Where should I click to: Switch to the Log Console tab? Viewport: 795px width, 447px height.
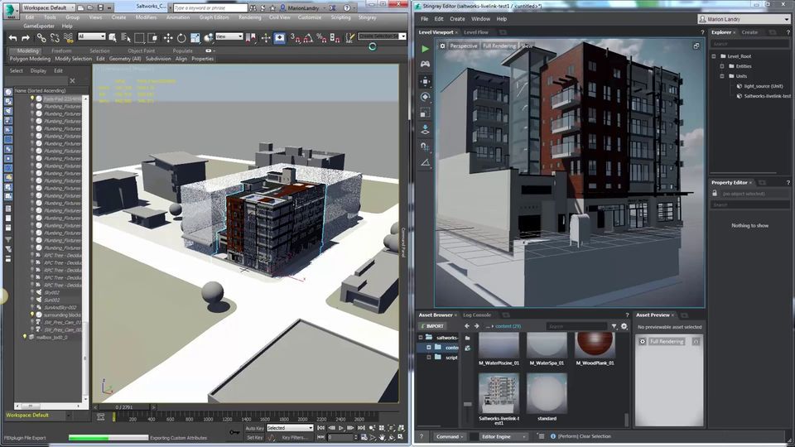tap(477, 315)
